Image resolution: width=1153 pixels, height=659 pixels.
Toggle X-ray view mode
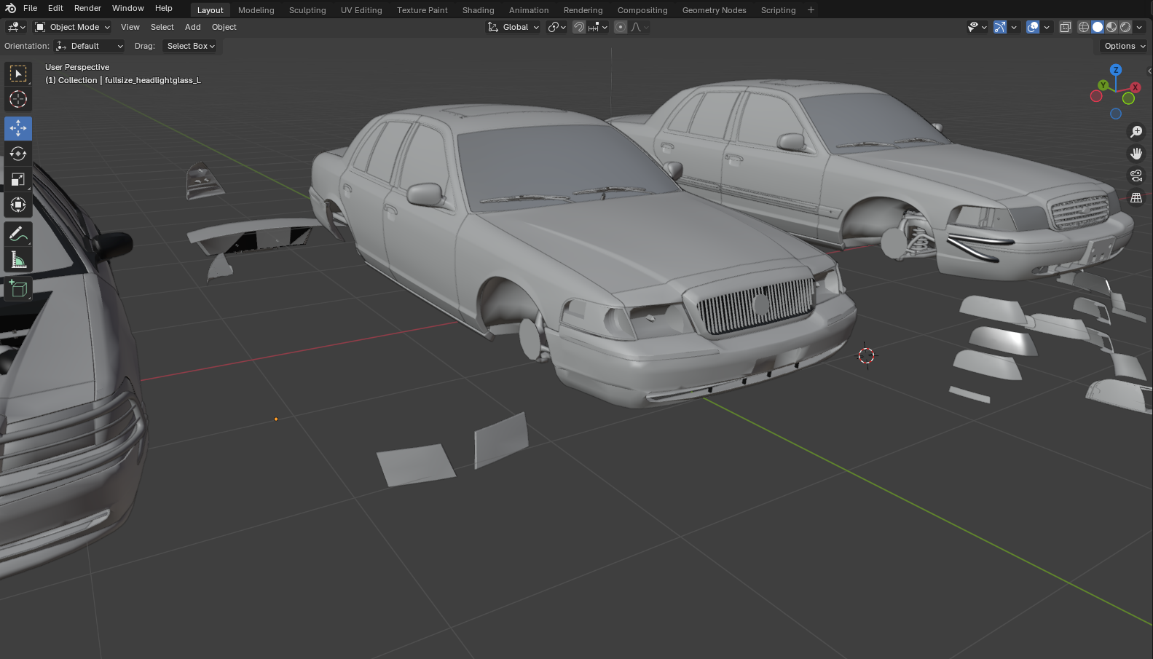1065,27
